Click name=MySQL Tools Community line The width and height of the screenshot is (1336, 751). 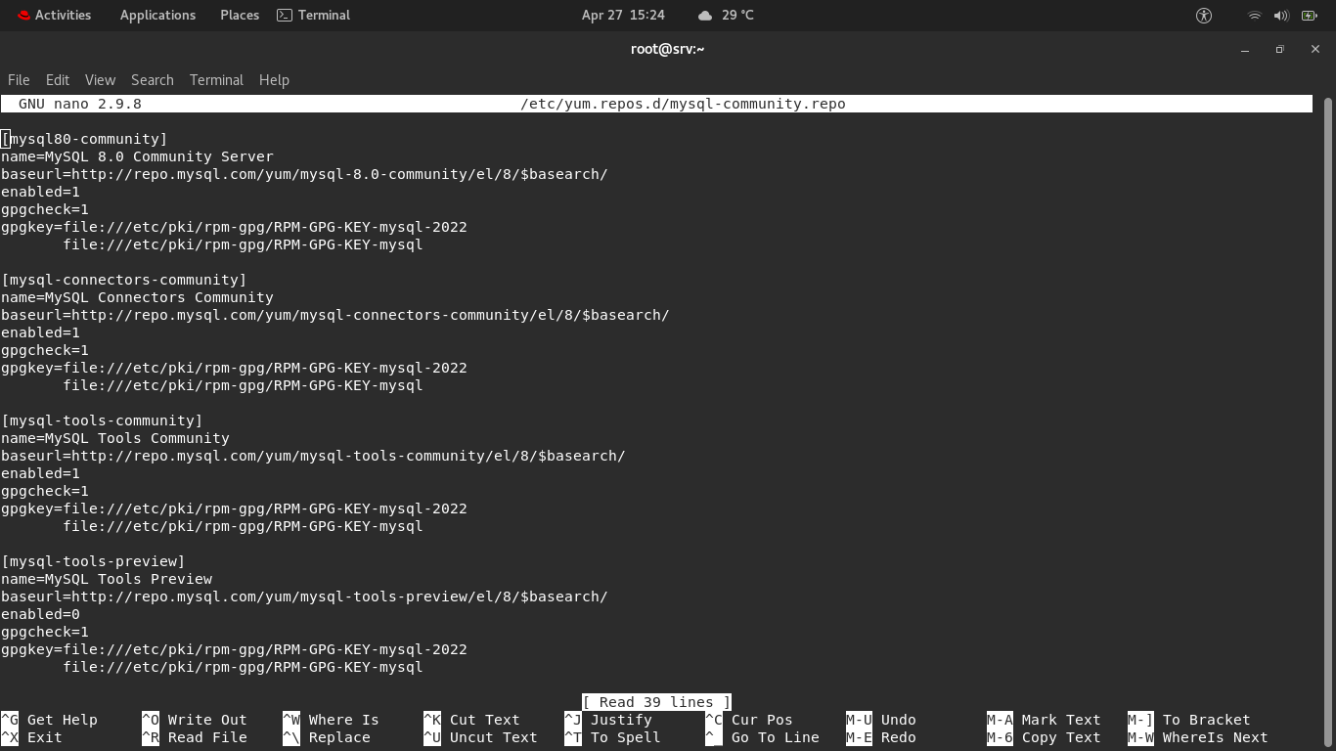click(115, 438)
